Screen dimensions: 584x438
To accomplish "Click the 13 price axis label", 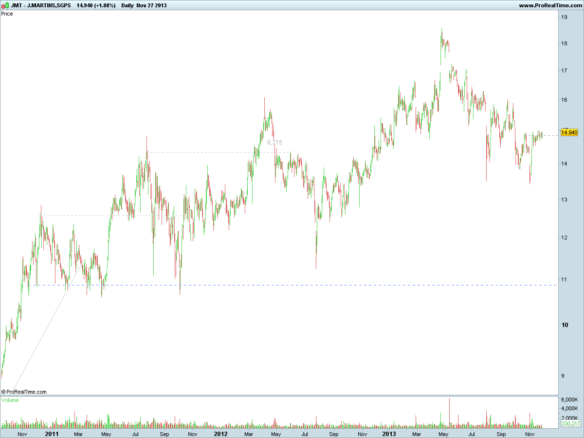I will (x=564, y=200).
